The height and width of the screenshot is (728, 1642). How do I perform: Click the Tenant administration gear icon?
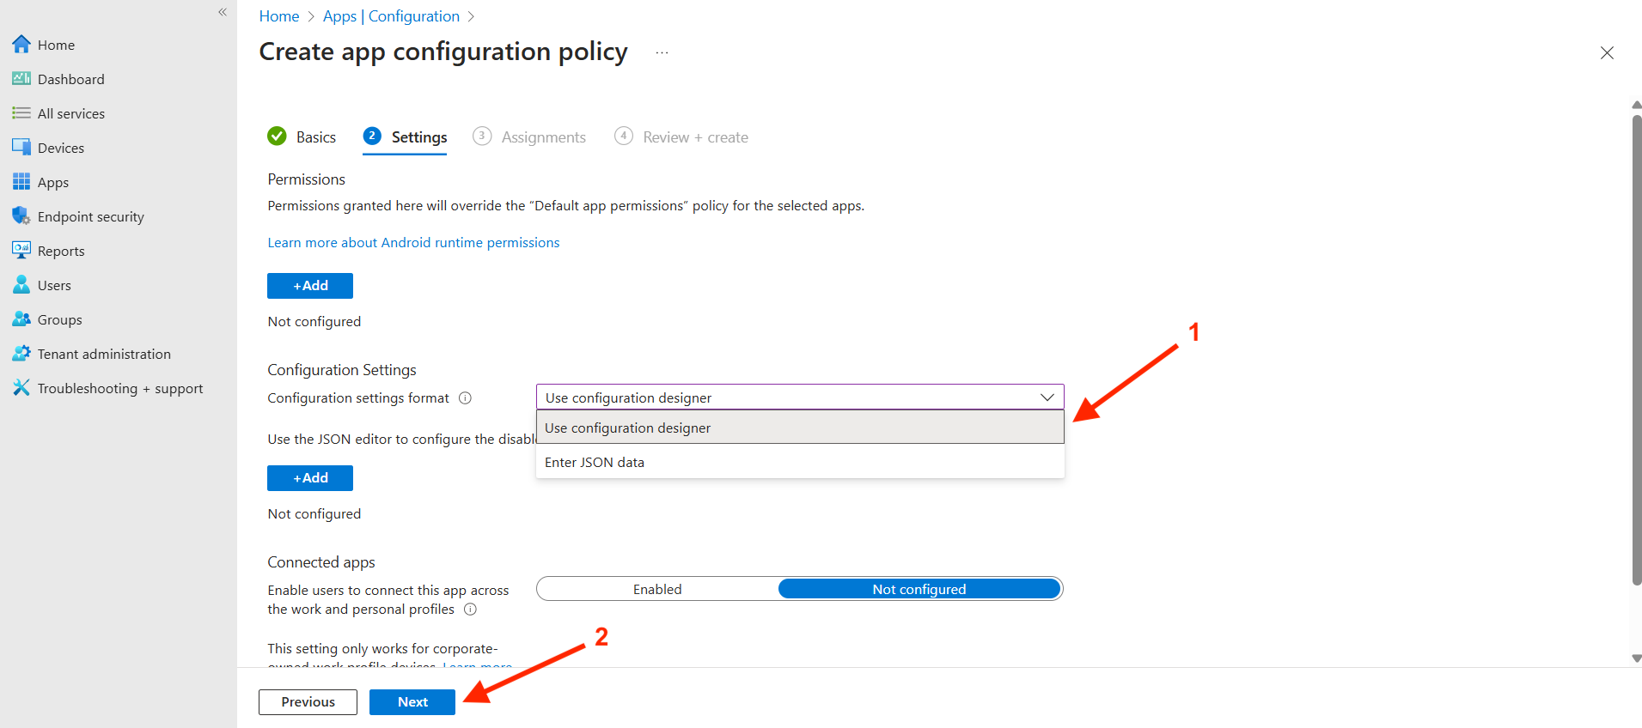(21, 354)
